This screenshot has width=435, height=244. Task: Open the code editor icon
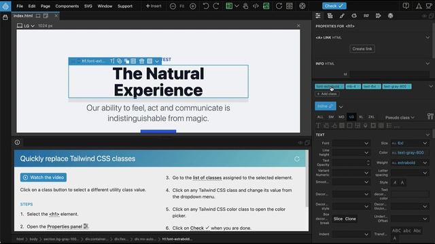point(256,6)
